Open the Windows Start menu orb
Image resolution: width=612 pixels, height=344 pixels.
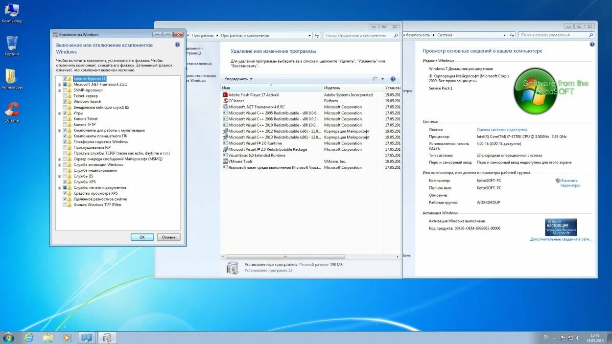coord(8,337)
